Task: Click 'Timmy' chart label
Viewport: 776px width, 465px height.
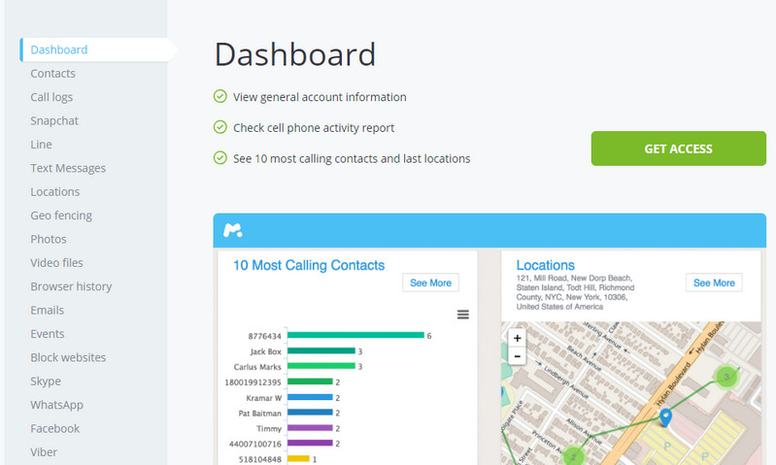Action: [269, 428]
